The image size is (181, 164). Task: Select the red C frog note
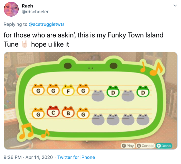tap(53, 111)
